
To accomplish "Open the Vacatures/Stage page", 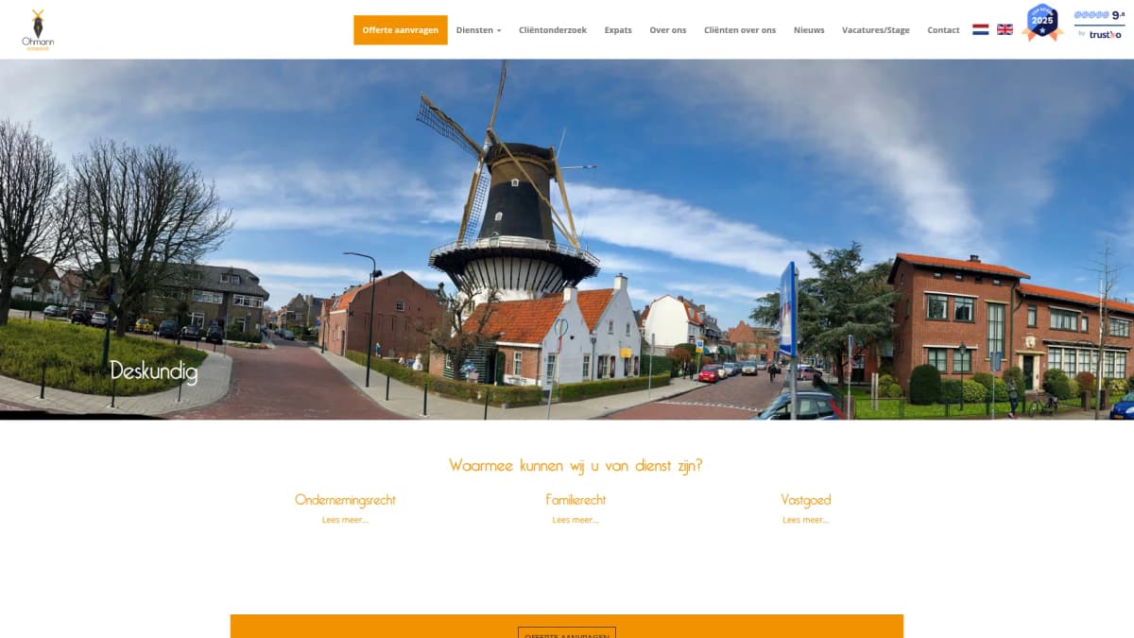I will (875, 29).
